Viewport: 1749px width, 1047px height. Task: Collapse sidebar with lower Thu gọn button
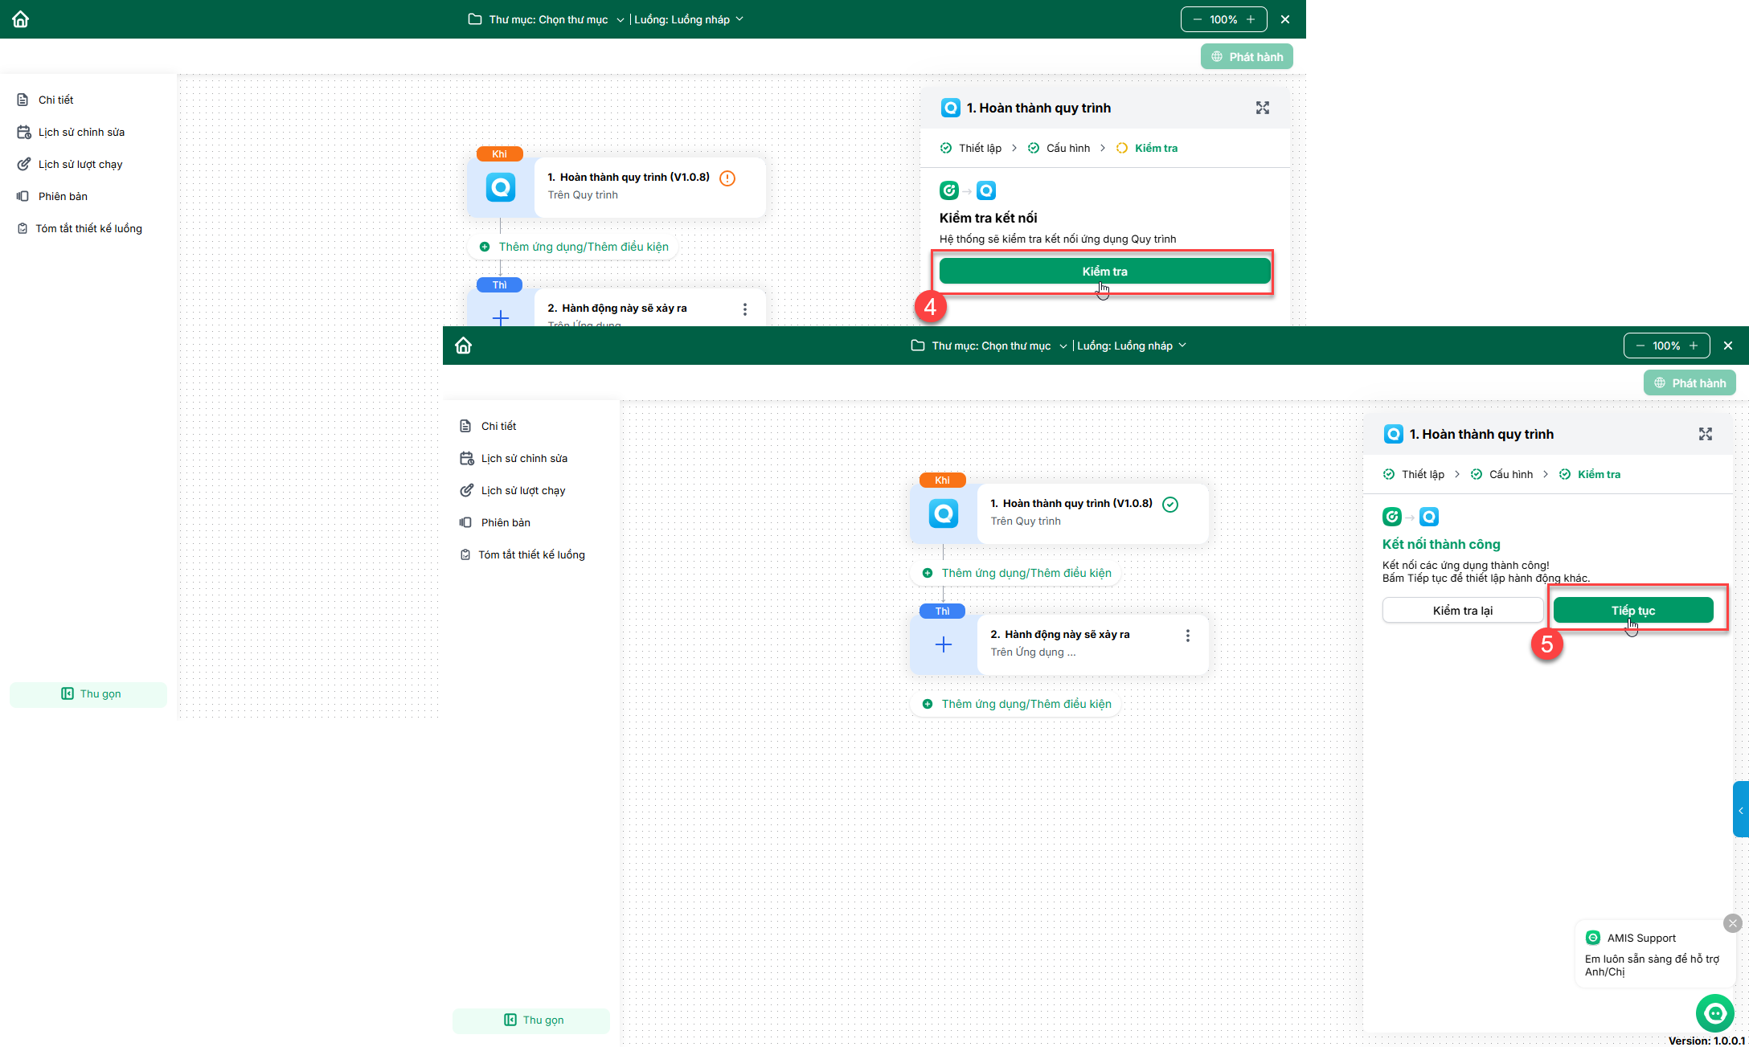[531, 1020]
